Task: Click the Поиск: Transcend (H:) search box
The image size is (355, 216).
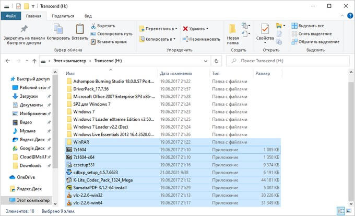Action: 288,61
